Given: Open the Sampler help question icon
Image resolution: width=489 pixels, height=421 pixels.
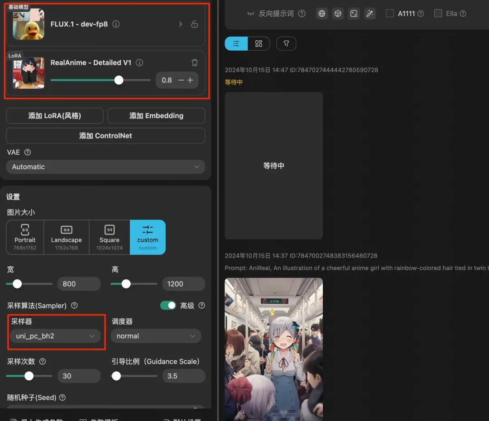Looking at the screenshot, I should coord(74,305).
